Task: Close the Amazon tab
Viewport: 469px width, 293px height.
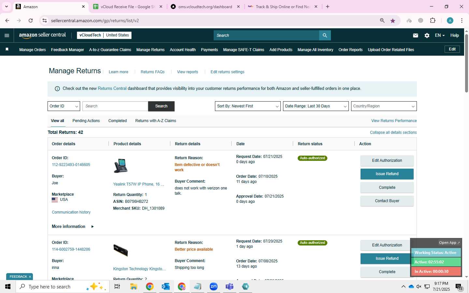Action: coord(83,7)
